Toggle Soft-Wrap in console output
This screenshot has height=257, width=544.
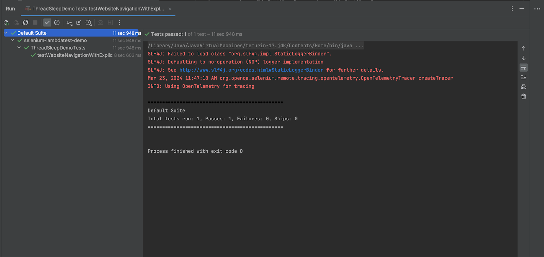[524, 68]
